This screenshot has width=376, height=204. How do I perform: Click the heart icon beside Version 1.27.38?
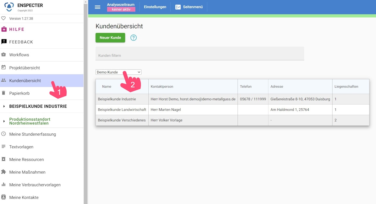pos(4,18)
